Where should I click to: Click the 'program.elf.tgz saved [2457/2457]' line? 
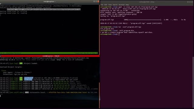[131, 23]
